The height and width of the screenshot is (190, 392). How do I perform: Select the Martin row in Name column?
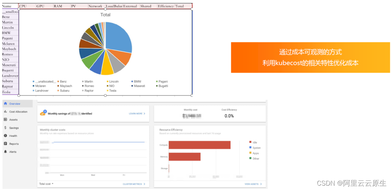tap(10, 22)
